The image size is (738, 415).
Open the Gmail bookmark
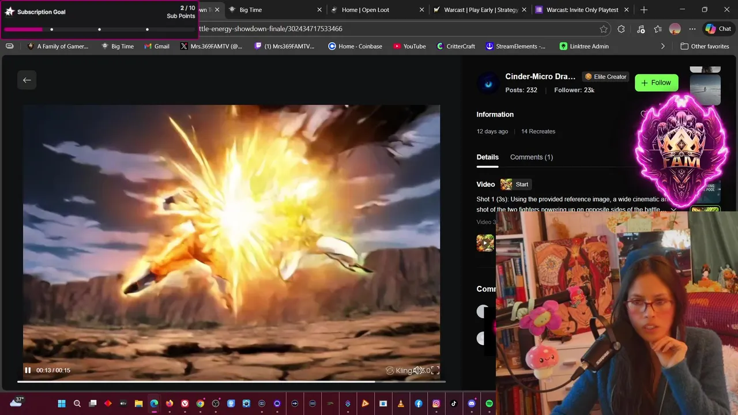tap(157, 46)
